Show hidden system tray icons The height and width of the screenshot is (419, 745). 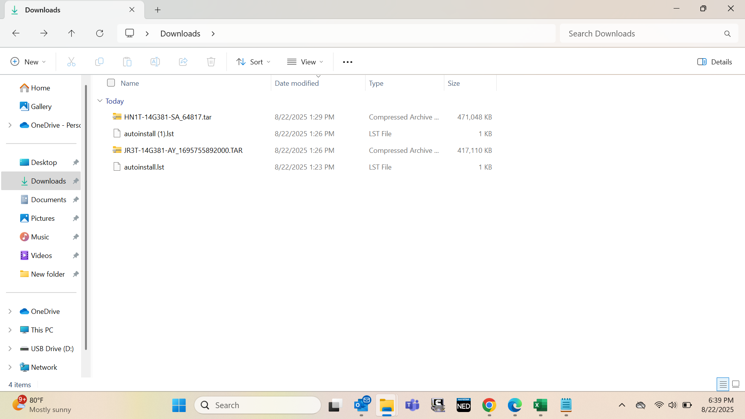[622, 405]
